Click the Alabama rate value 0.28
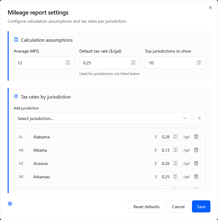Screen dimensions: 218x220 pyautogui.click(x=166, y=137)
